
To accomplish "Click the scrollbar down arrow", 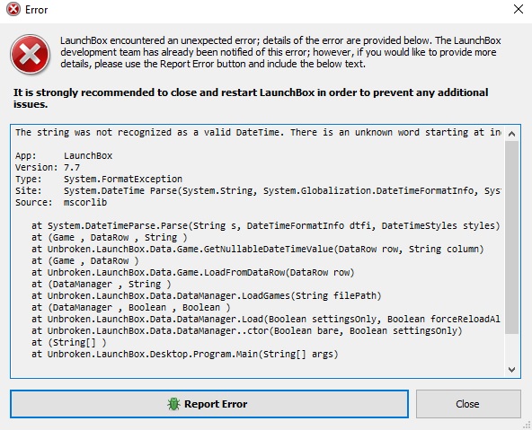I will pos(511,369).
